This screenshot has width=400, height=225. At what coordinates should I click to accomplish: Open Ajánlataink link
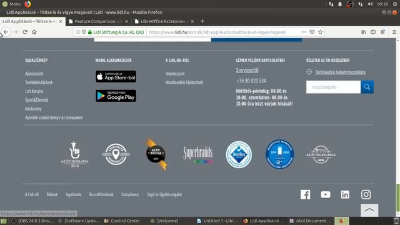(x=34, y=74)
